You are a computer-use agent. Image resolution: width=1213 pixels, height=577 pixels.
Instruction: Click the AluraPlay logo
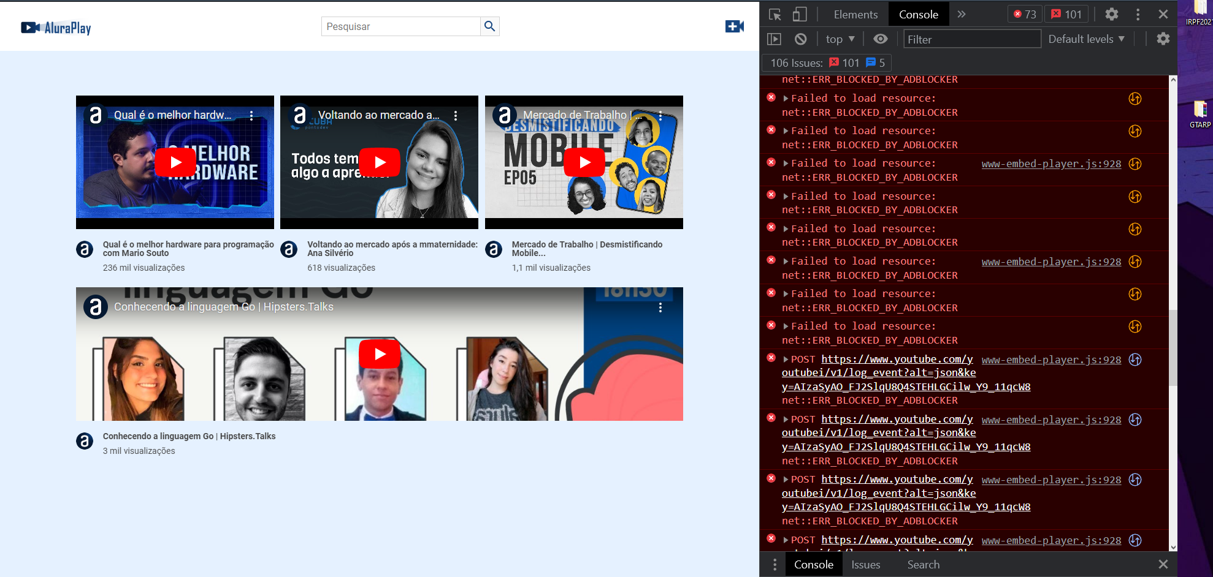tap(56, 28)
